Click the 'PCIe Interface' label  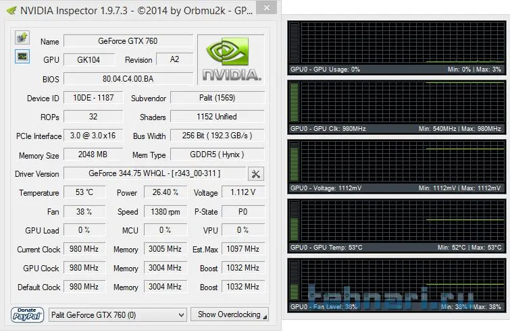(39, 136)
